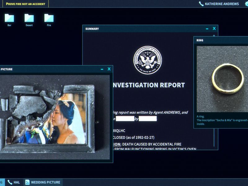248x186 pixels.
Task: Open the Fire folder
Action: [49, 20]
